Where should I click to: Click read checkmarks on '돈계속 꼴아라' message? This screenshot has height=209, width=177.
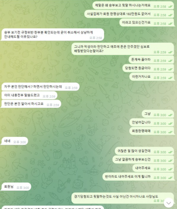(x=170, y=61)
